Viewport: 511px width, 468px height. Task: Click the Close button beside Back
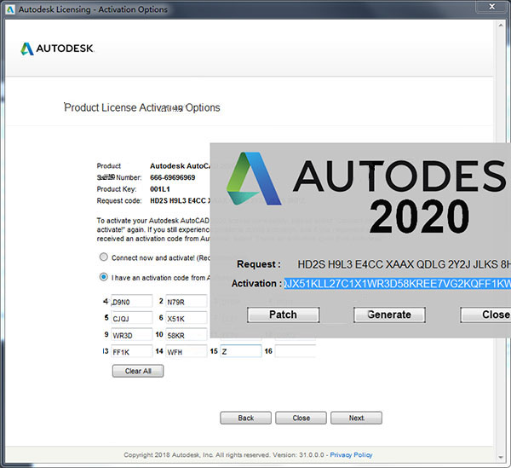point(301,419)
